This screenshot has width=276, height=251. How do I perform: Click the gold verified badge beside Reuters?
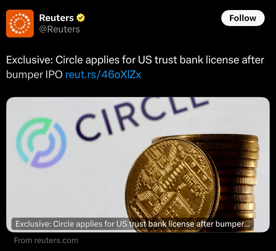click(x=81, y=18)
